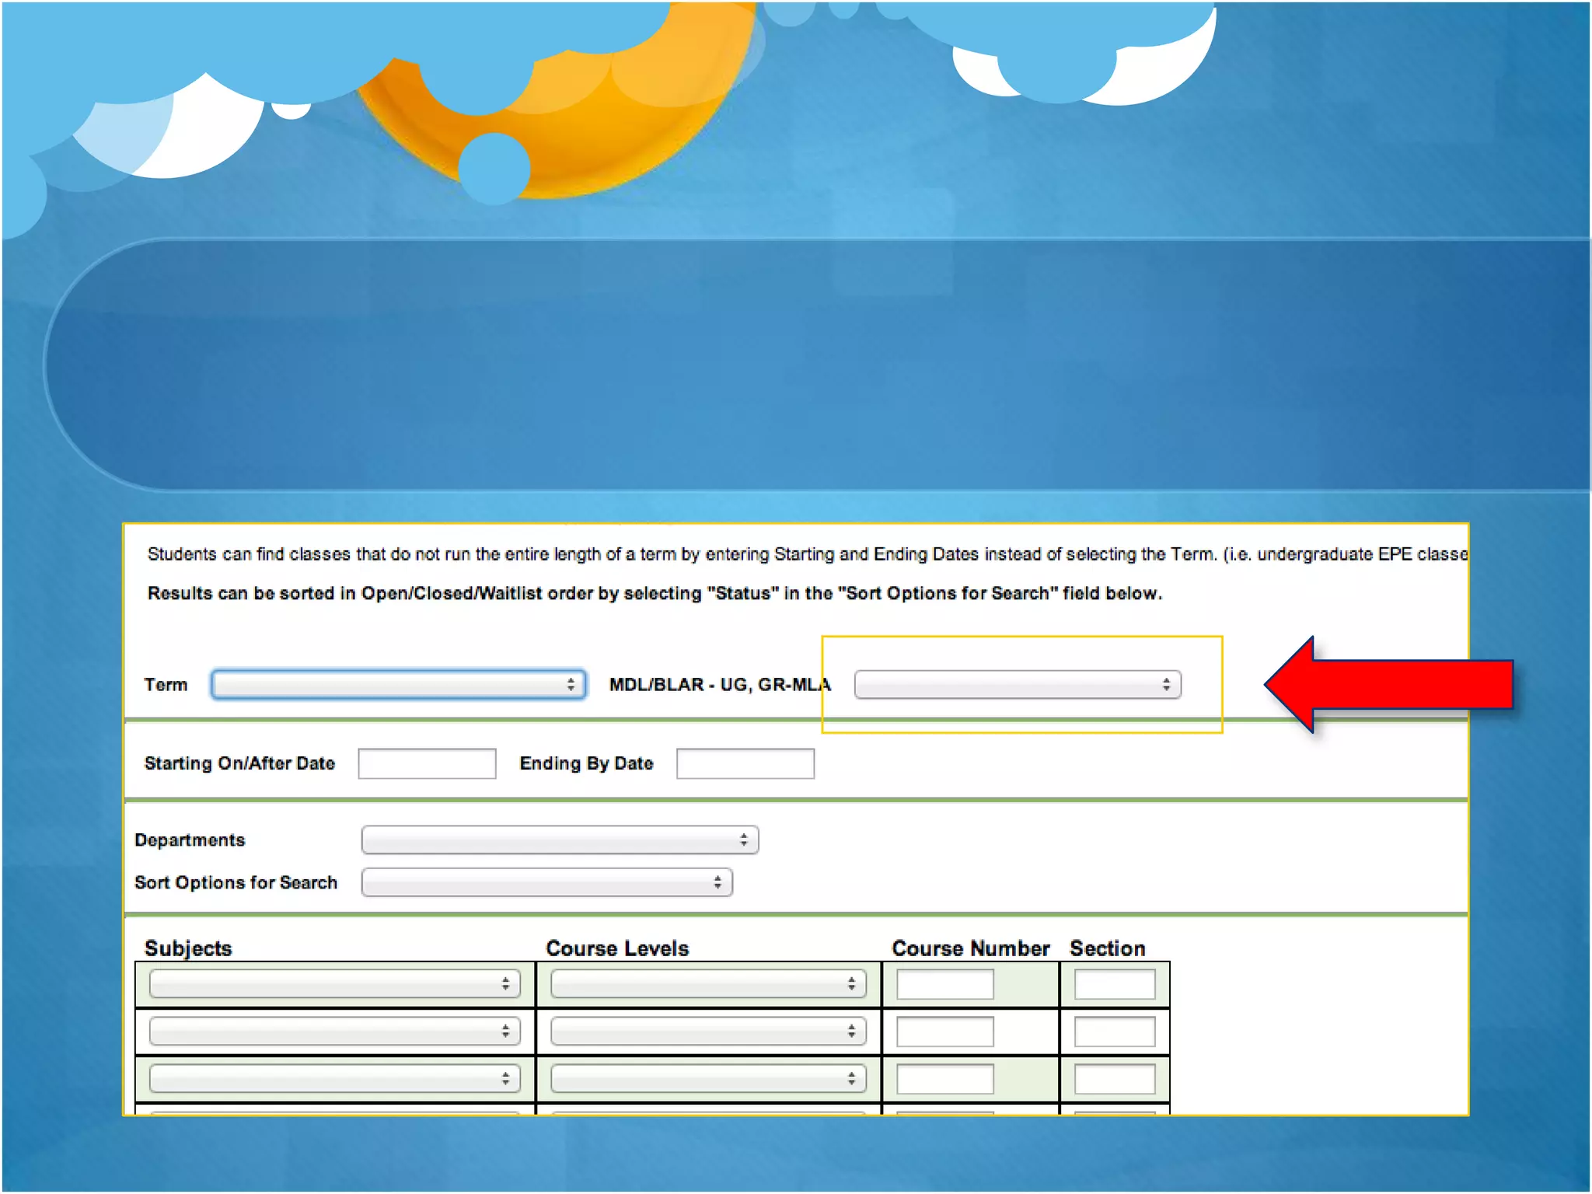Click the second row Section field
This screenshot has width=1592, height=1194.
[1114, 1032]
